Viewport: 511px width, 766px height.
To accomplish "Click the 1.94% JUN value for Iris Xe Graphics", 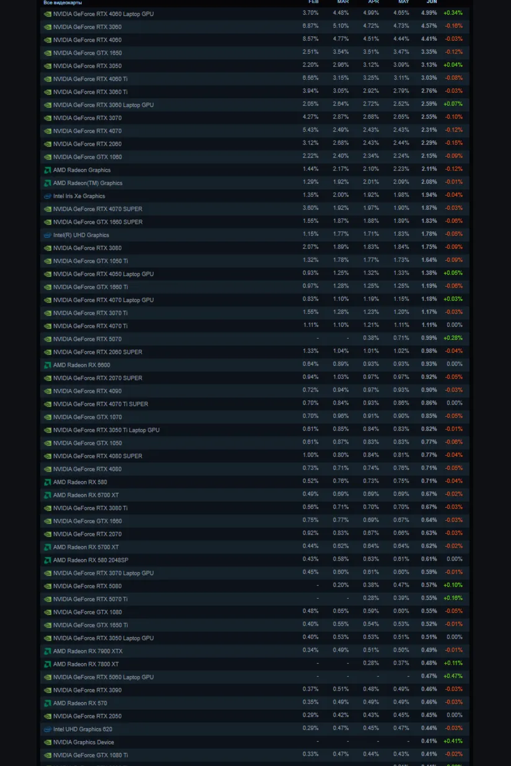I will point(429,195).
